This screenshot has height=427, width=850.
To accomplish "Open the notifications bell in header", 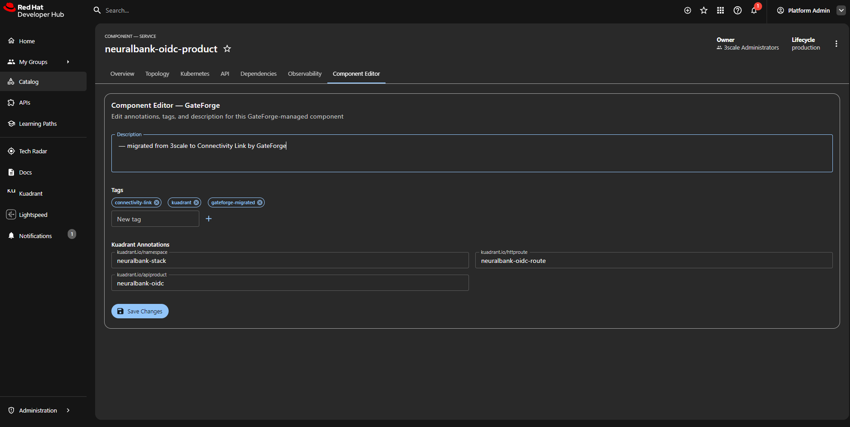I will tap(754, 11).
